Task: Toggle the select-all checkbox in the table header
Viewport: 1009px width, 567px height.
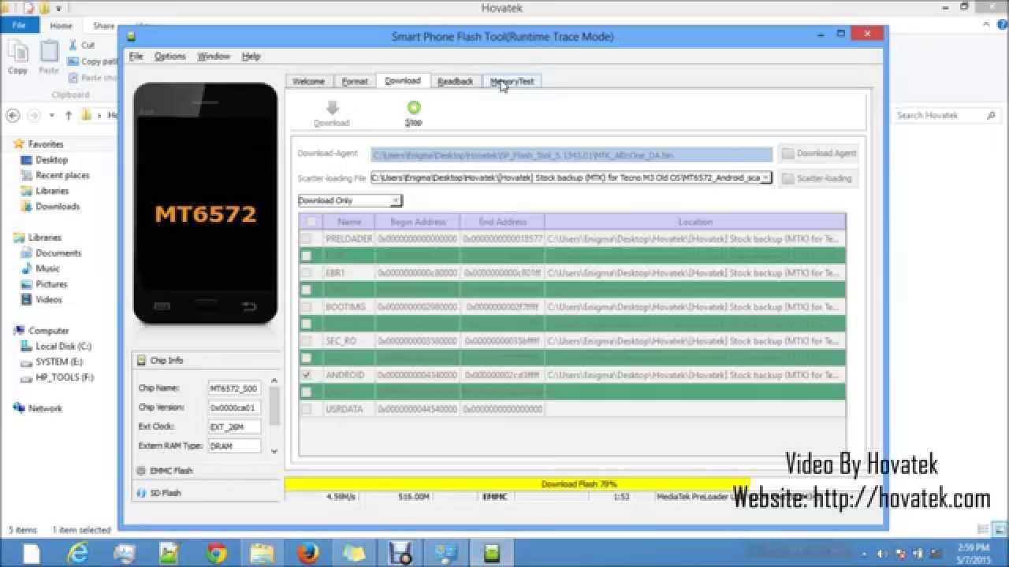Action: [312, 222]
